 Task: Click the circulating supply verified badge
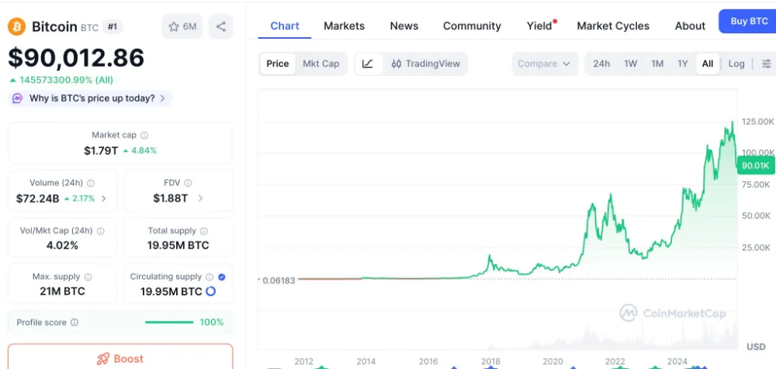[222, 277]
